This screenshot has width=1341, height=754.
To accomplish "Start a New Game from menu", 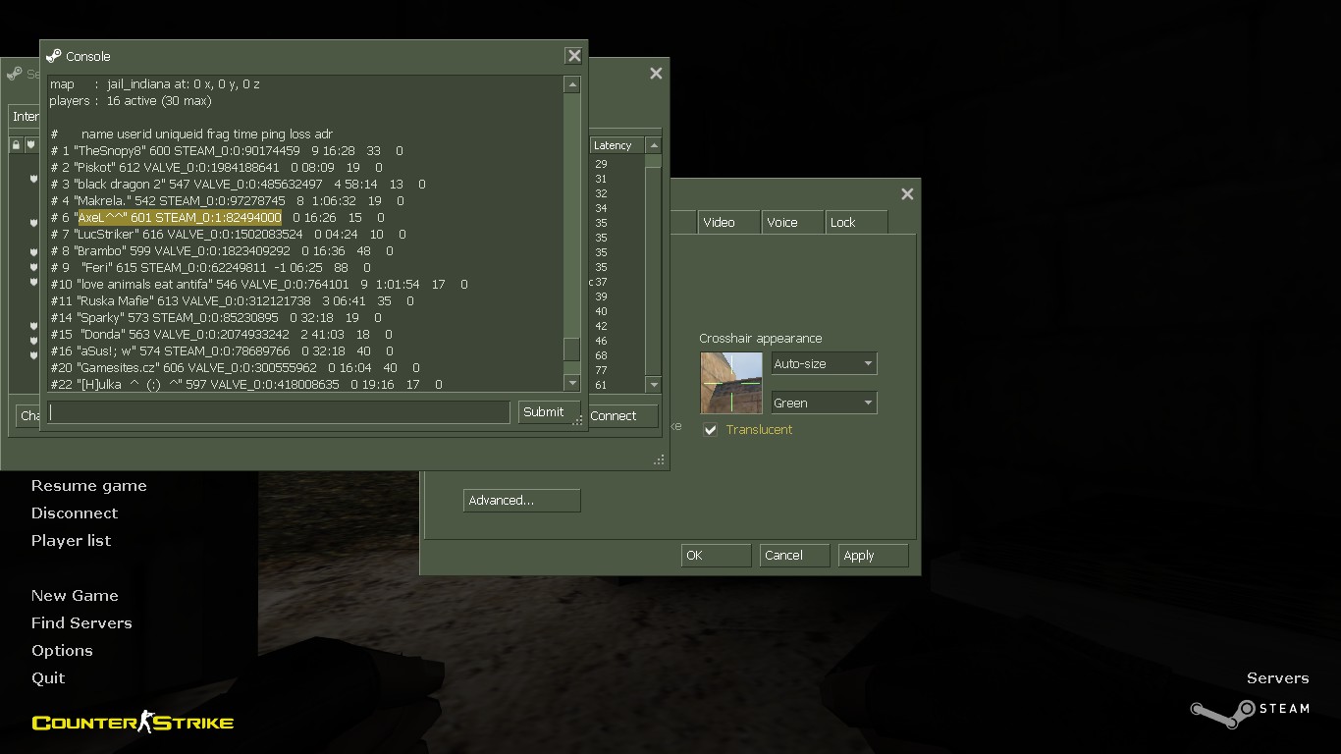I will pyautogui.click(x=75, y=596).
